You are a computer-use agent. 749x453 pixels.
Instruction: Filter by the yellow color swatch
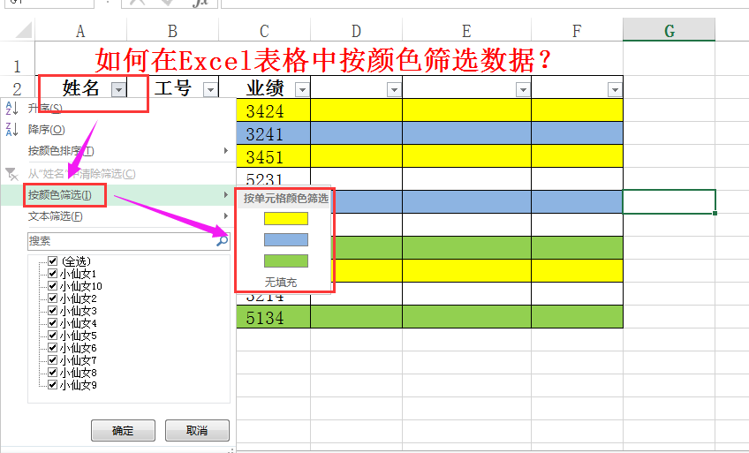click(x=286, y=219)
